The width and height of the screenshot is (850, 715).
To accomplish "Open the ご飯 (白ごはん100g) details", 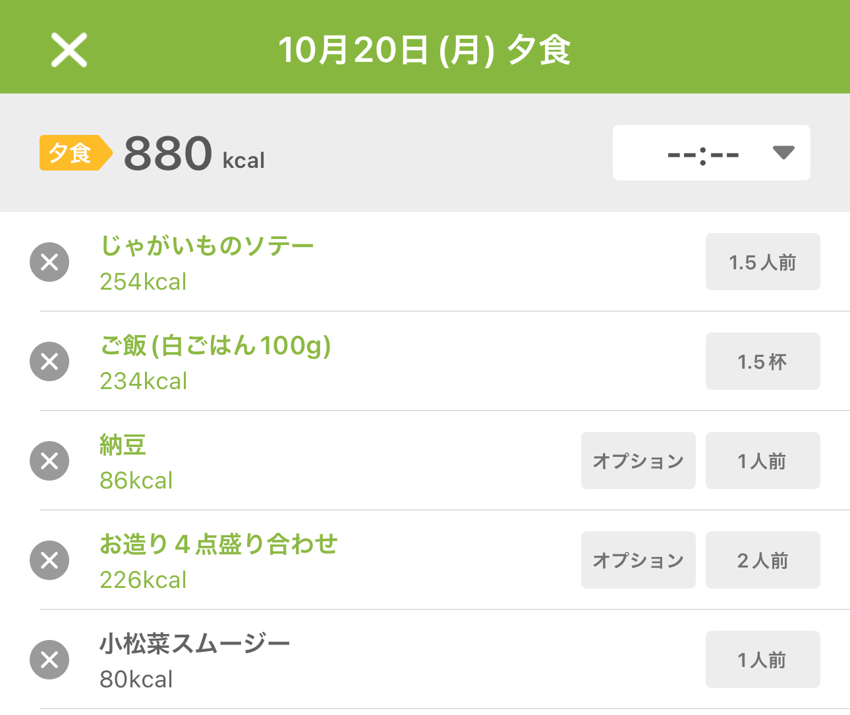I will (x=215, y=346).
